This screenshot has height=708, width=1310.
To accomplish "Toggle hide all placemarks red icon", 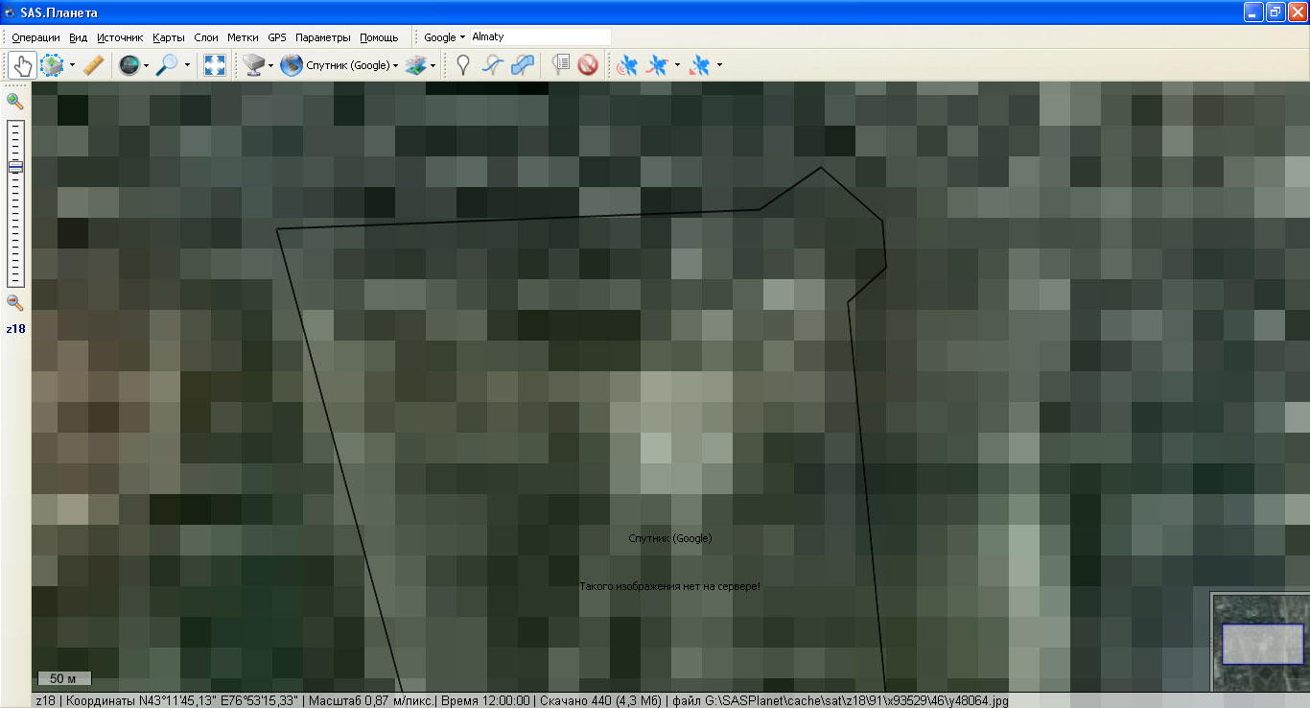I will click(588, 65).
